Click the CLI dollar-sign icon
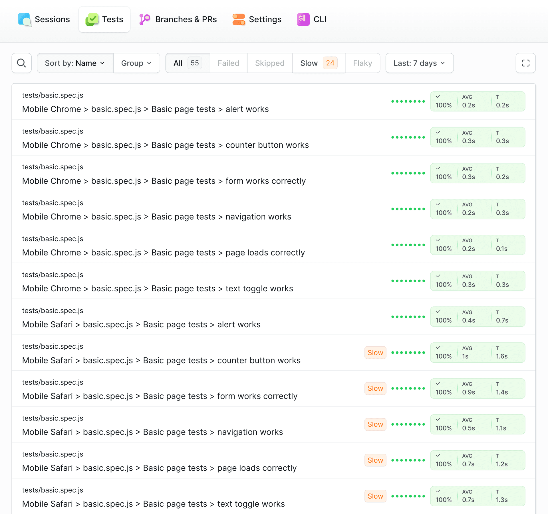Image resolution: width=548 pixels, height=514 pixels. click(x=303, y=19)
